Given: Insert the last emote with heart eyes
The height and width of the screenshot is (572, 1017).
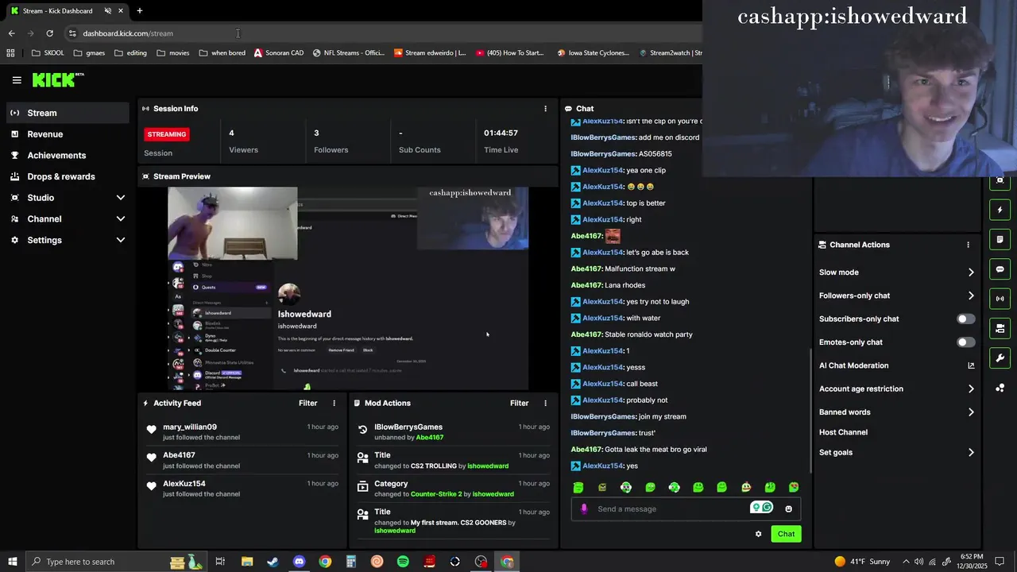Looking at the screenshot, I should click(x=794, y=487).
